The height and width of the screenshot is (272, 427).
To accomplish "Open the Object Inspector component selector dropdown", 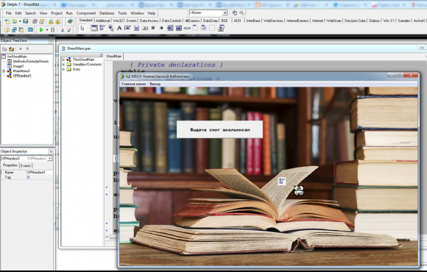I will tap(50, 158).
